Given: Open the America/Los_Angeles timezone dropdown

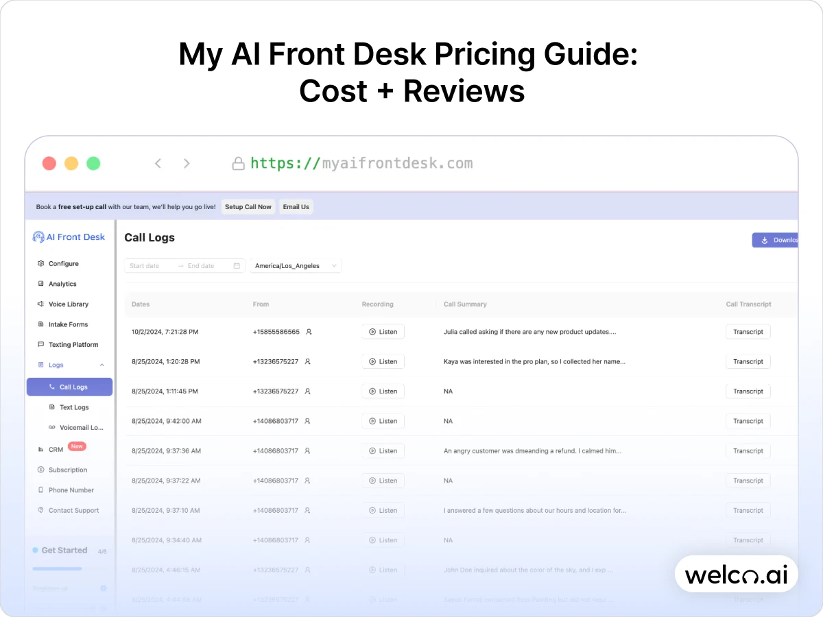Looking at the screenshot, I should [295, 265].
